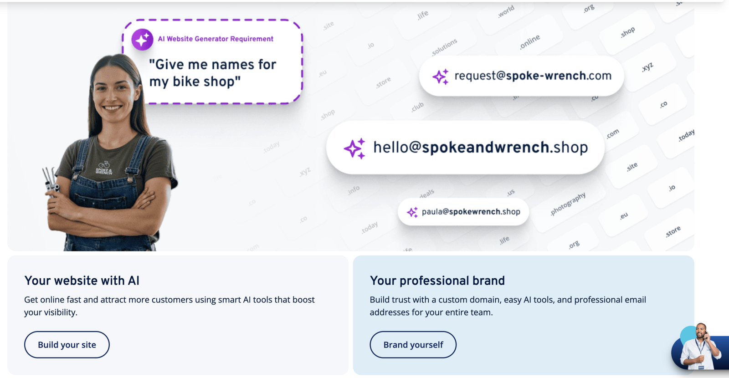Viewport: 729px width, 378px height.
Task: Select the paula@spokewrench.shop suggestion
Action: click(463, 212)
